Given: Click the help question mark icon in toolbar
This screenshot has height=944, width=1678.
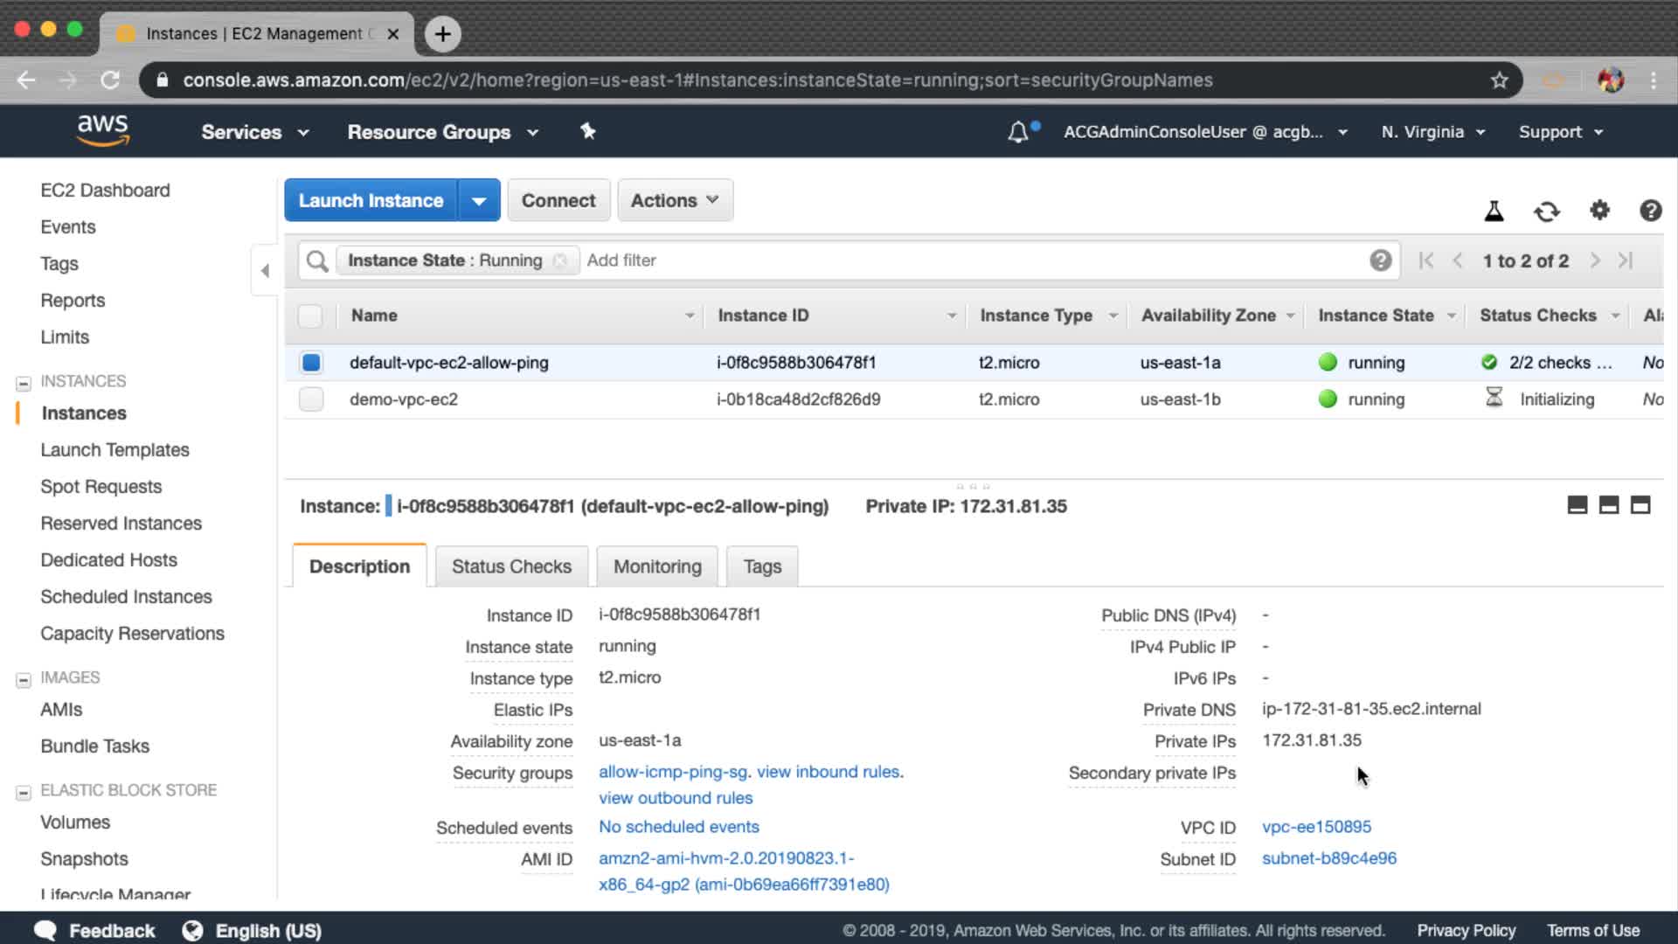Looking at the screenshot, I should [x=1650, y=211].
